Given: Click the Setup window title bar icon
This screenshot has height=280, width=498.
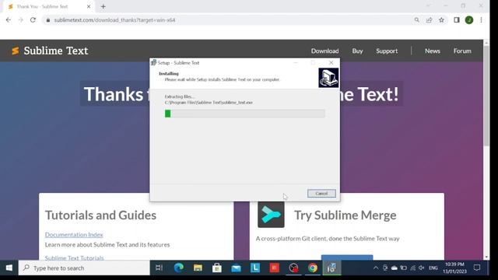Looking at the screenshot, I should pos(154,62).
